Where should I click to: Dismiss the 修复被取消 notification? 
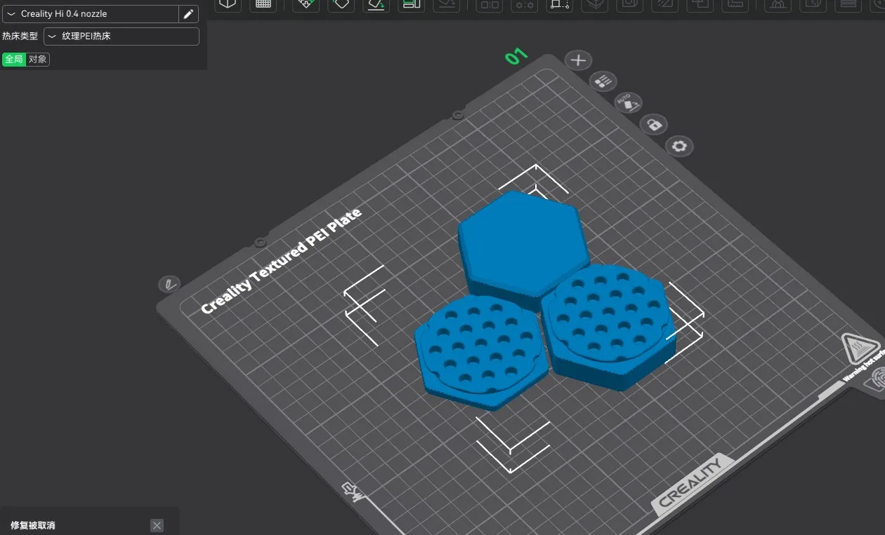pos(157,526)
